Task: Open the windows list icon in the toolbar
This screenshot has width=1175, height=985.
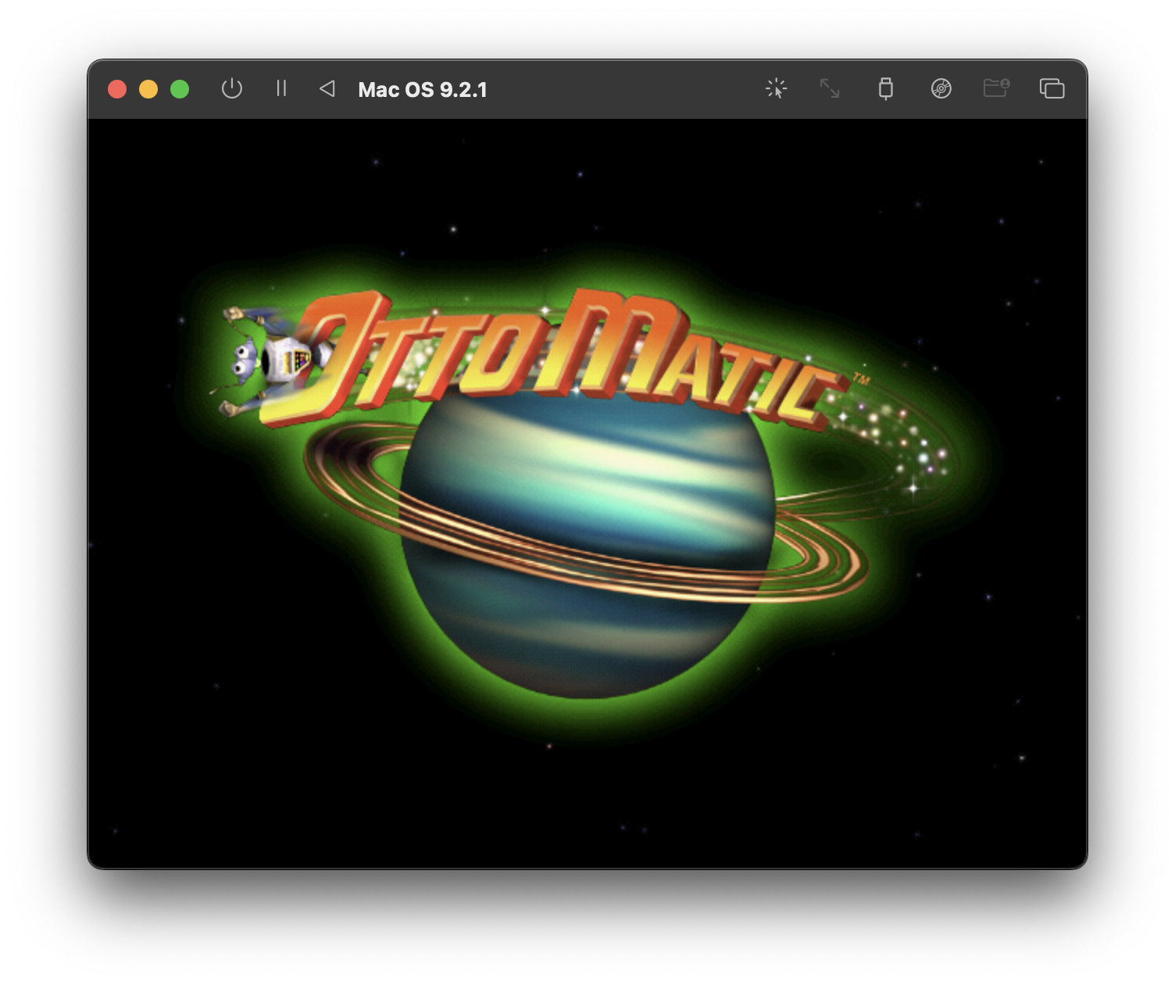Action: click(x=1052, y=88)
